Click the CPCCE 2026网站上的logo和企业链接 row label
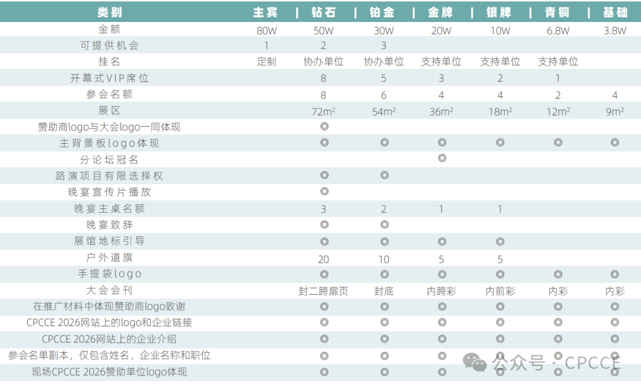This screenshot has height=388, width=641. click(x=109, y=323)
